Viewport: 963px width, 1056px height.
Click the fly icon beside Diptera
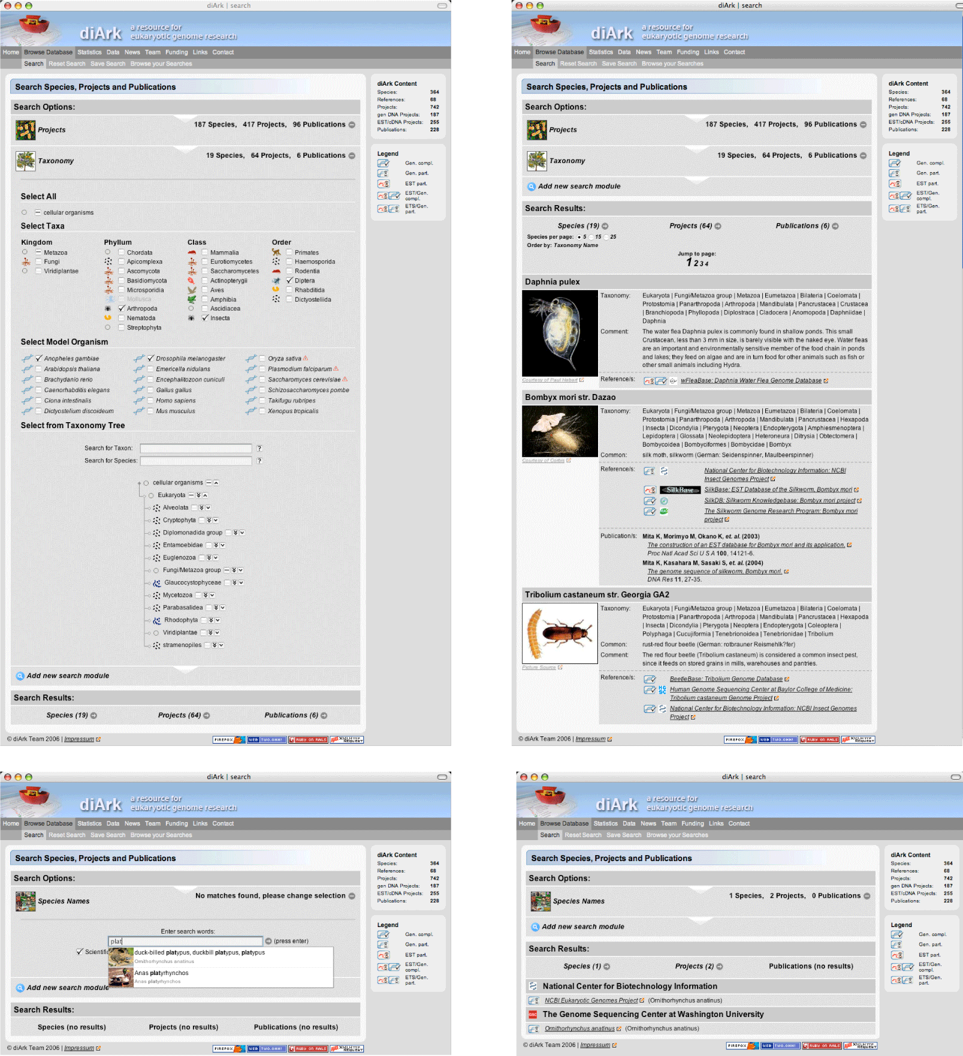coord(276,281)
